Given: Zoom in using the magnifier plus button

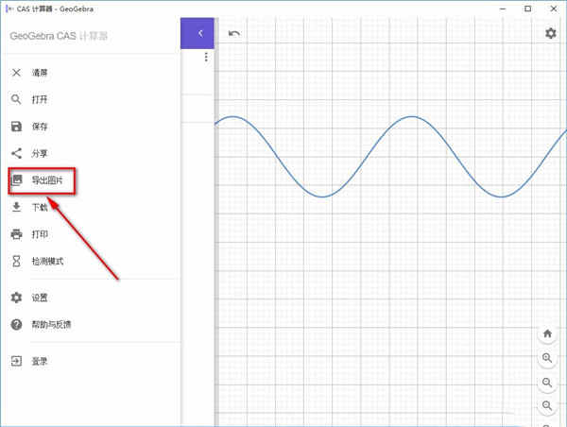Looking at the screenshot, I should (x=547, y=358).
